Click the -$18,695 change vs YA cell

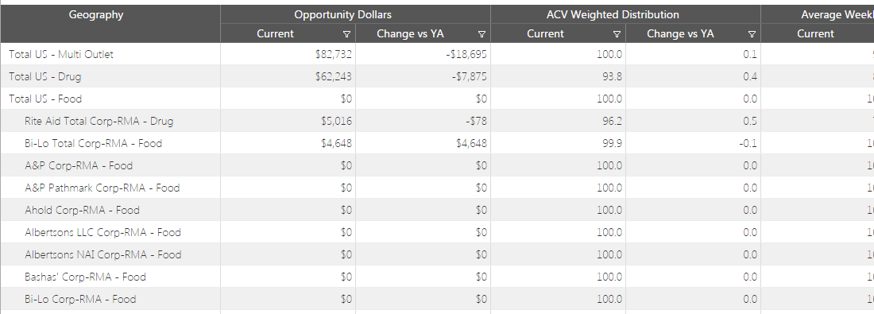(x=423, y=54)
